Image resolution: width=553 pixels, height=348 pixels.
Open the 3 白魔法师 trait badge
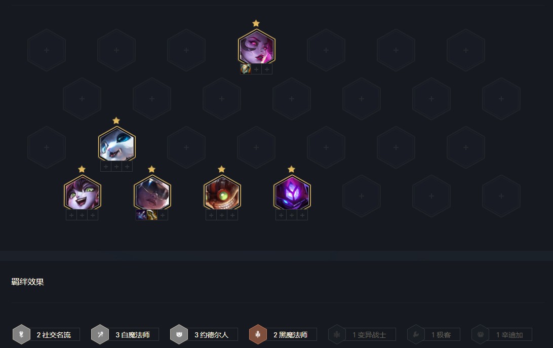(x=125, y=334)
